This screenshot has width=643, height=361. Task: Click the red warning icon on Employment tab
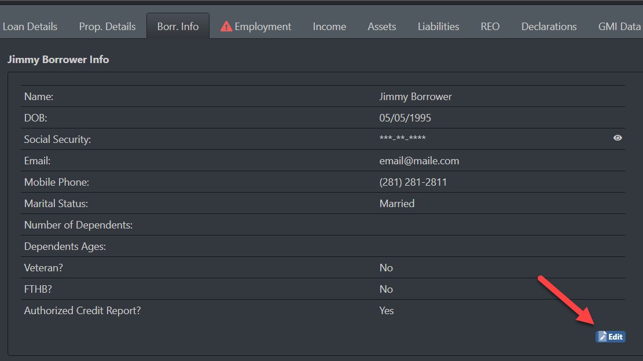coord(226,27)
